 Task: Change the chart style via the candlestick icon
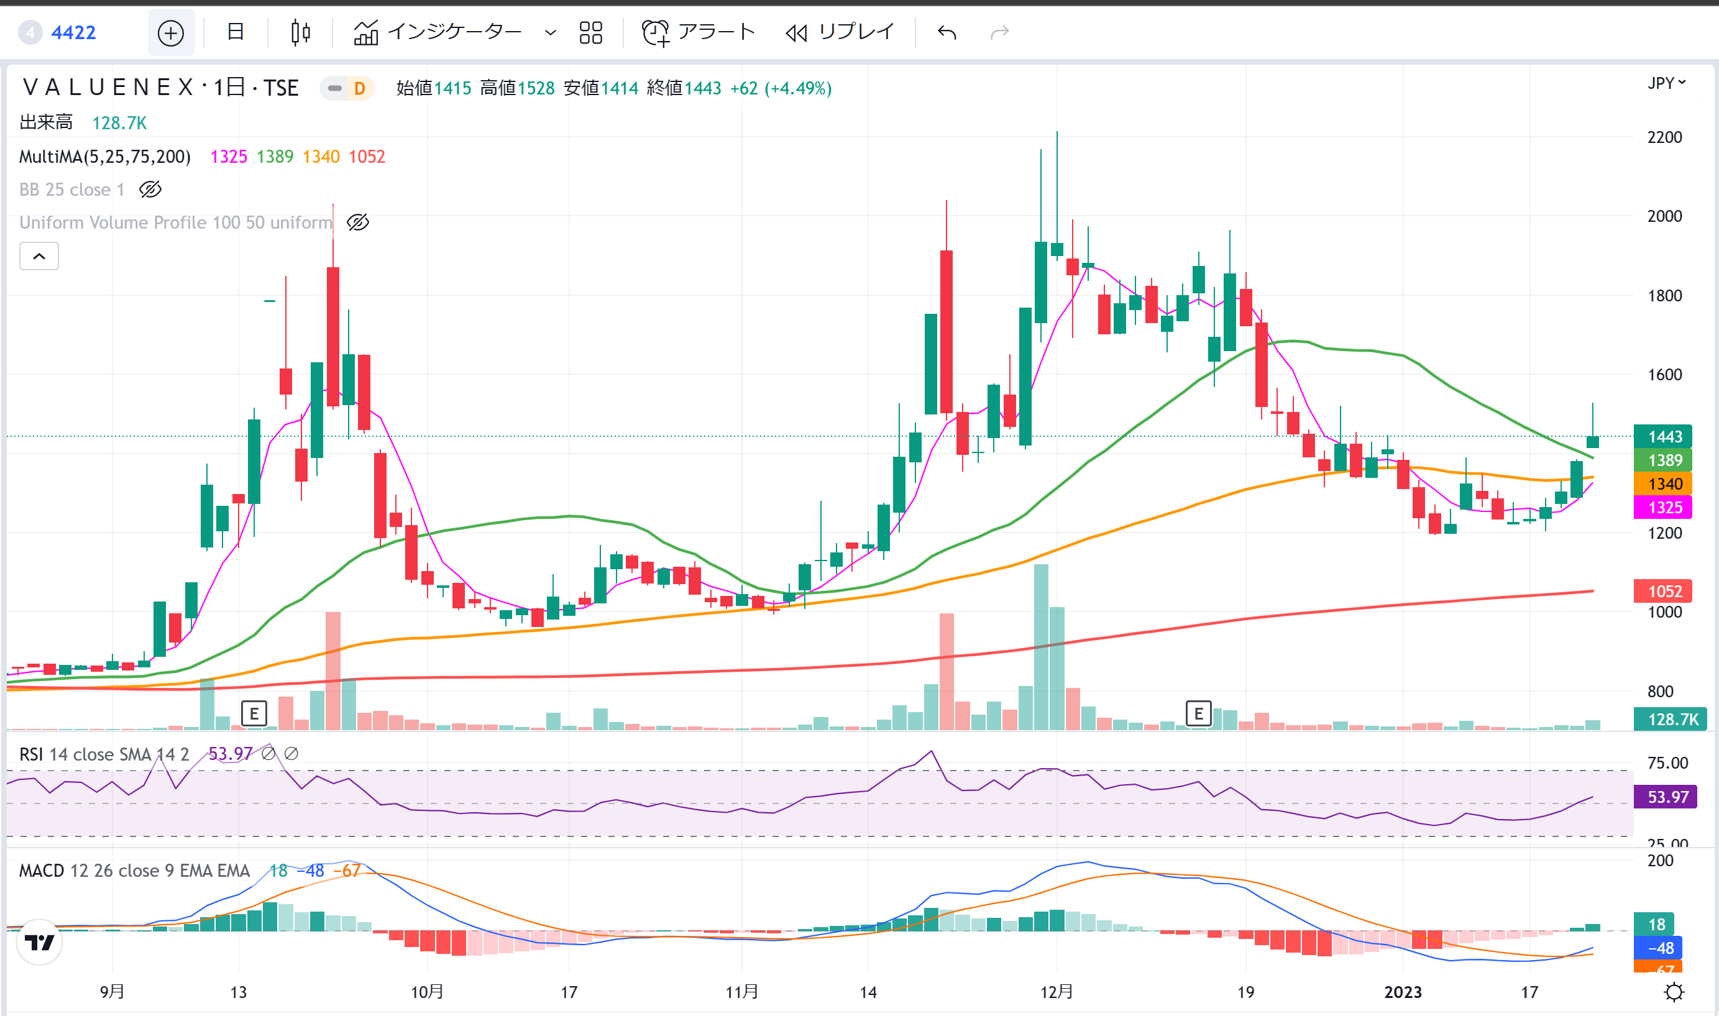(x=300, y=32)
